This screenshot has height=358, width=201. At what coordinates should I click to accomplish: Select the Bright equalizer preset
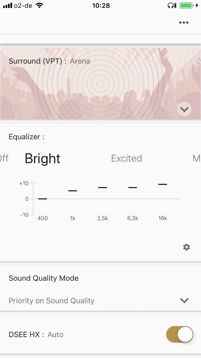pos(43,159)
